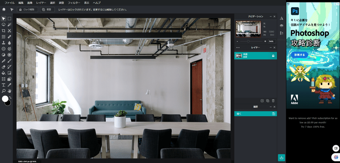Select the scattered-dots disperse tool

9,49
